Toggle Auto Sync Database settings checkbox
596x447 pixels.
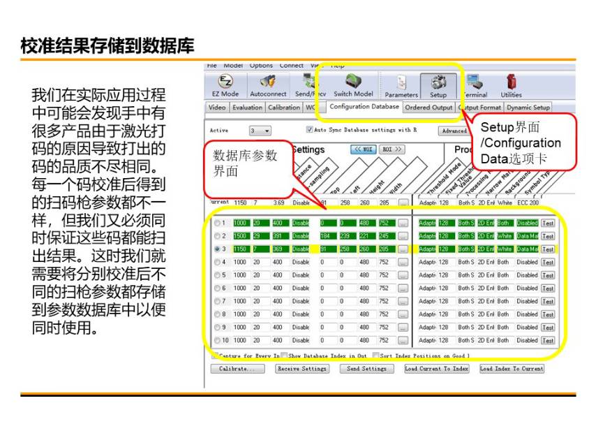point(309,130)
